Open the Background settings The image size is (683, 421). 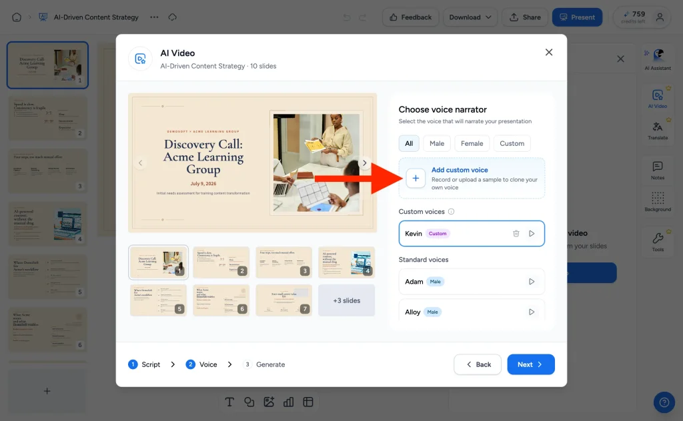click(x=658, y=201)
